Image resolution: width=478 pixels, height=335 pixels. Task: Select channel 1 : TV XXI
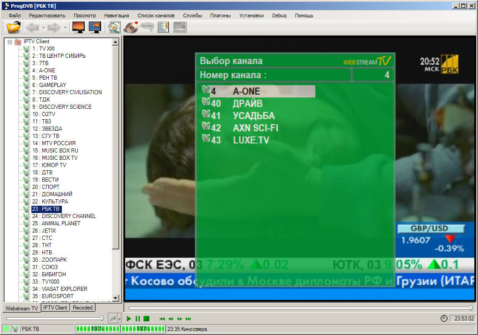click(43, 49)
